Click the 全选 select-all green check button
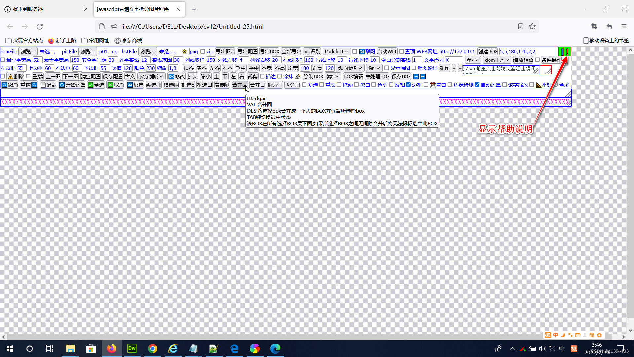The image size is (634, 357). [x=96, y=85]
